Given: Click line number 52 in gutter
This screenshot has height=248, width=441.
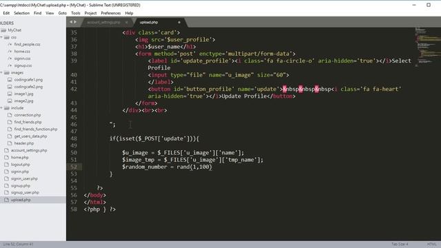Looking at the screenshot, I should (74, 167).
